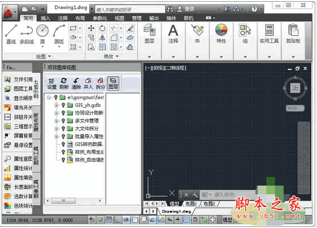Toggle visibility bulb of 协同设计刷新

click(63, 113)
